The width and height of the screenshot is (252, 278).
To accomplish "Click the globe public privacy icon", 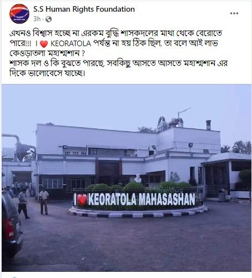I will pos(48,19).
